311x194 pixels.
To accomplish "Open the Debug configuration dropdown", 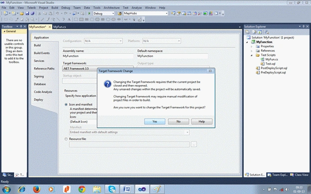I will [x=113, y=13].
